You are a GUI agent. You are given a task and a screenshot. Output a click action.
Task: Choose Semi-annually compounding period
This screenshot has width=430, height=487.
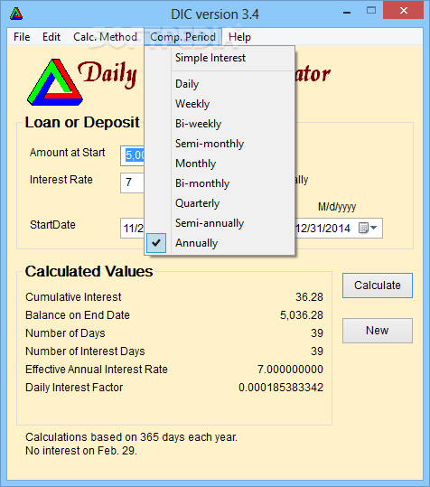point(220,223)
